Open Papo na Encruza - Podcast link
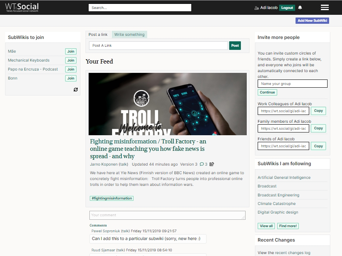Screen dimensions: 342x256 [33, 69]
